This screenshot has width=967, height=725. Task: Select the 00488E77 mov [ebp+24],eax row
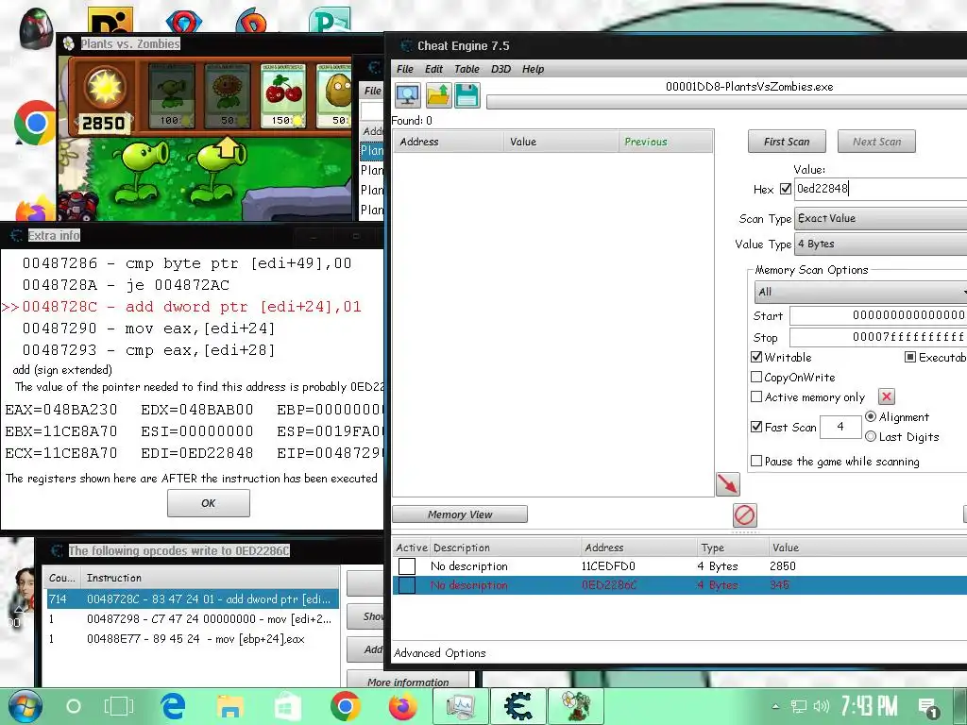(193, 639)
